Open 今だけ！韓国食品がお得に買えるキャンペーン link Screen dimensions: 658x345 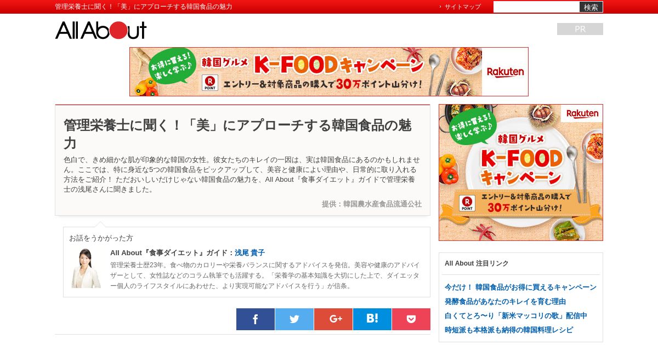click(x=520, y=287)
